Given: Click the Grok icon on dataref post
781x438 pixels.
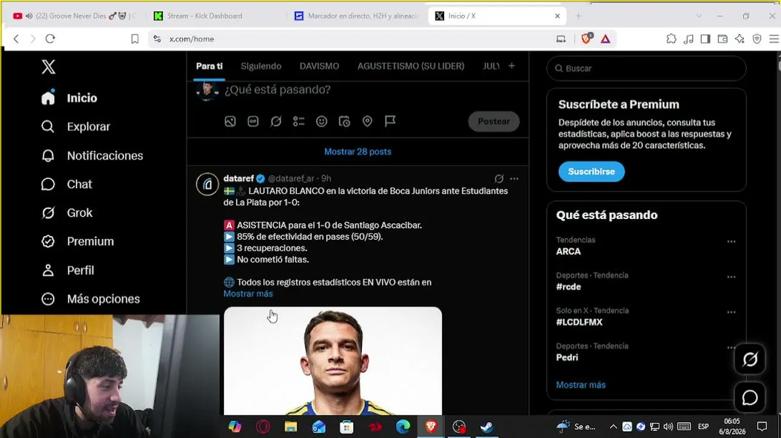Looking at the screenshot, I should [x=499, y=179].
